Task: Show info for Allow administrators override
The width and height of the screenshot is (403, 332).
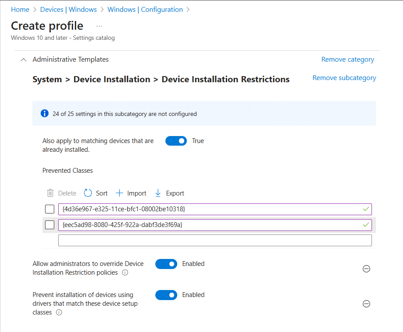Action: pyautogui.click(x=125, y=273)
